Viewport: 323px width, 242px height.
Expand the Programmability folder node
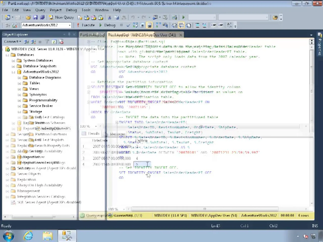19,100
